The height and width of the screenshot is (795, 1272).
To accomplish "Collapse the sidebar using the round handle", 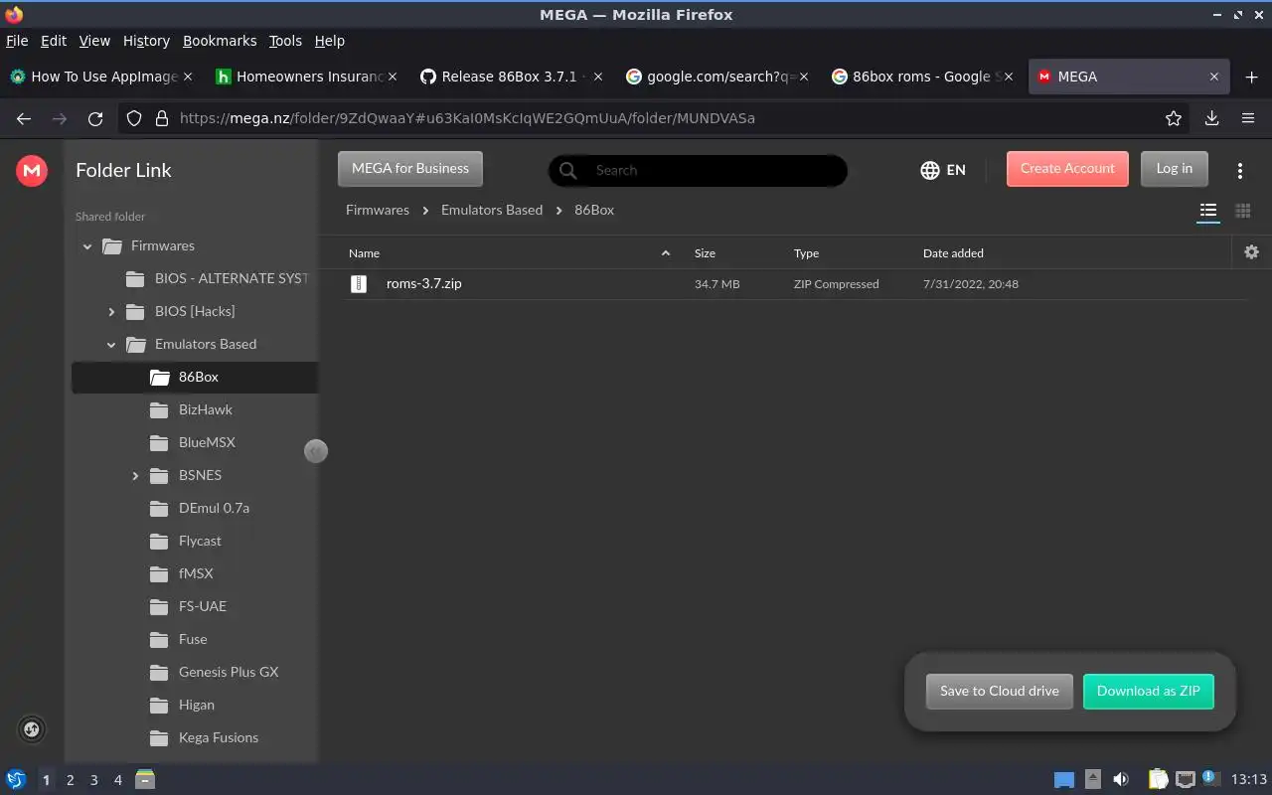I will click(315, 451).
